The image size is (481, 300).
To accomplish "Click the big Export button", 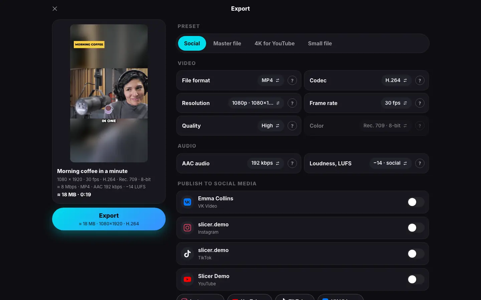I will [109, 219].
